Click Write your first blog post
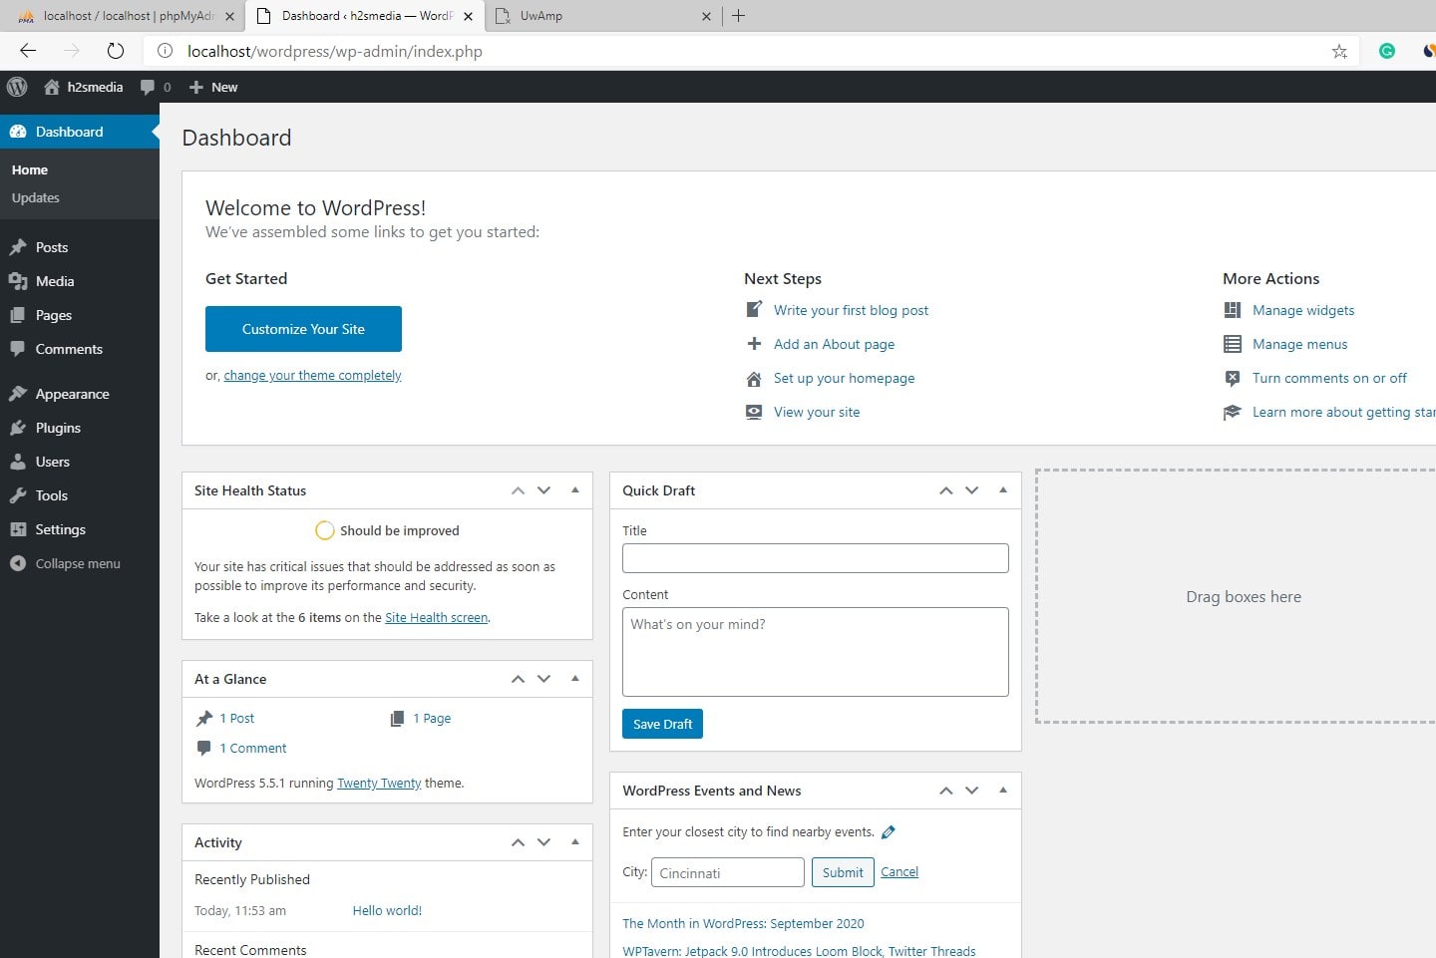The width and height of the screenshot is (1436, 958). click(x=851, y=310)
